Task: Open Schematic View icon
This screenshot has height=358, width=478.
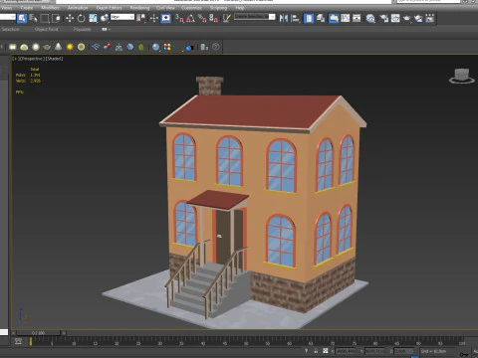Action: [x=357, y=18]
